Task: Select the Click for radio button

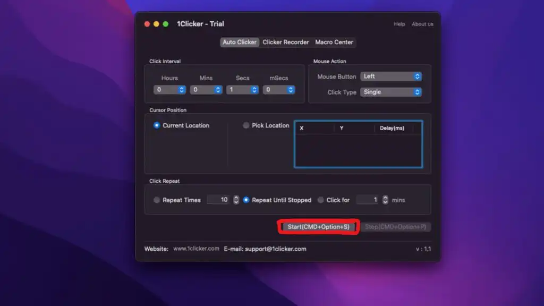Action: (x=320, y=200)
